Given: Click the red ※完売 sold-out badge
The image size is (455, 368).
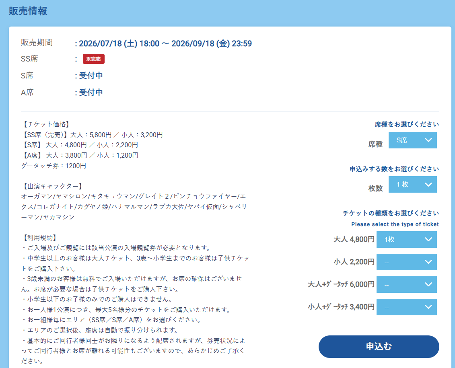Looking at the screenshot, I should [94, 59].
